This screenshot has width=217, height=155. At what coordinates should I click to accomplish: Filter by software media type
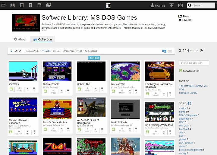coord(189,71)
